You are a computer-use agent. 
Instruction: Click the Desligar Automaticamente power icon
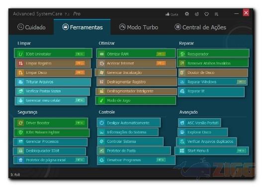pyautogui.click(x=101, y=123)
